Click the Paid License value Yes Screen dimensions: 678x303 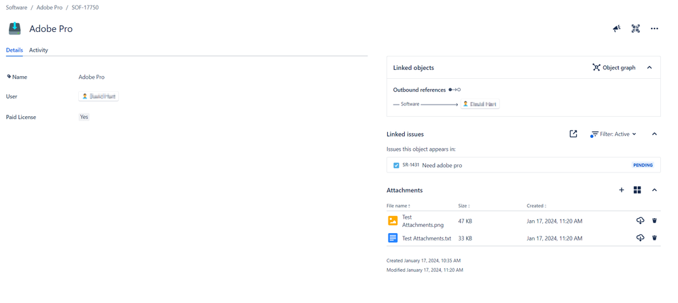click(x=84, y=117)
